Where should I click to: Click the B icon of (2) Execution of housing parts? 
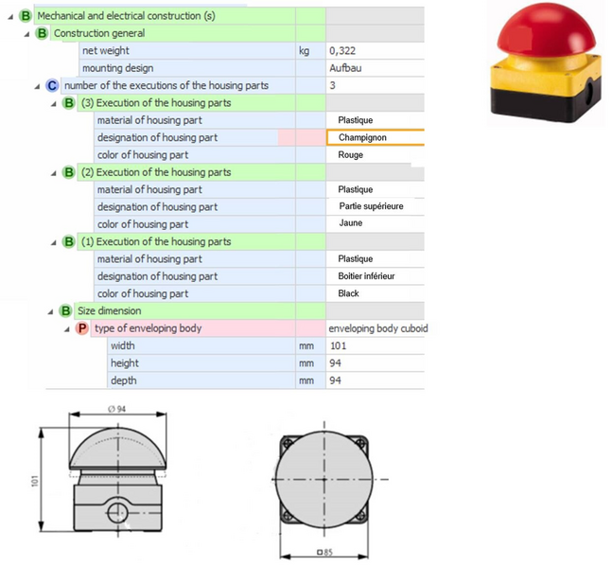coord(69,172)
